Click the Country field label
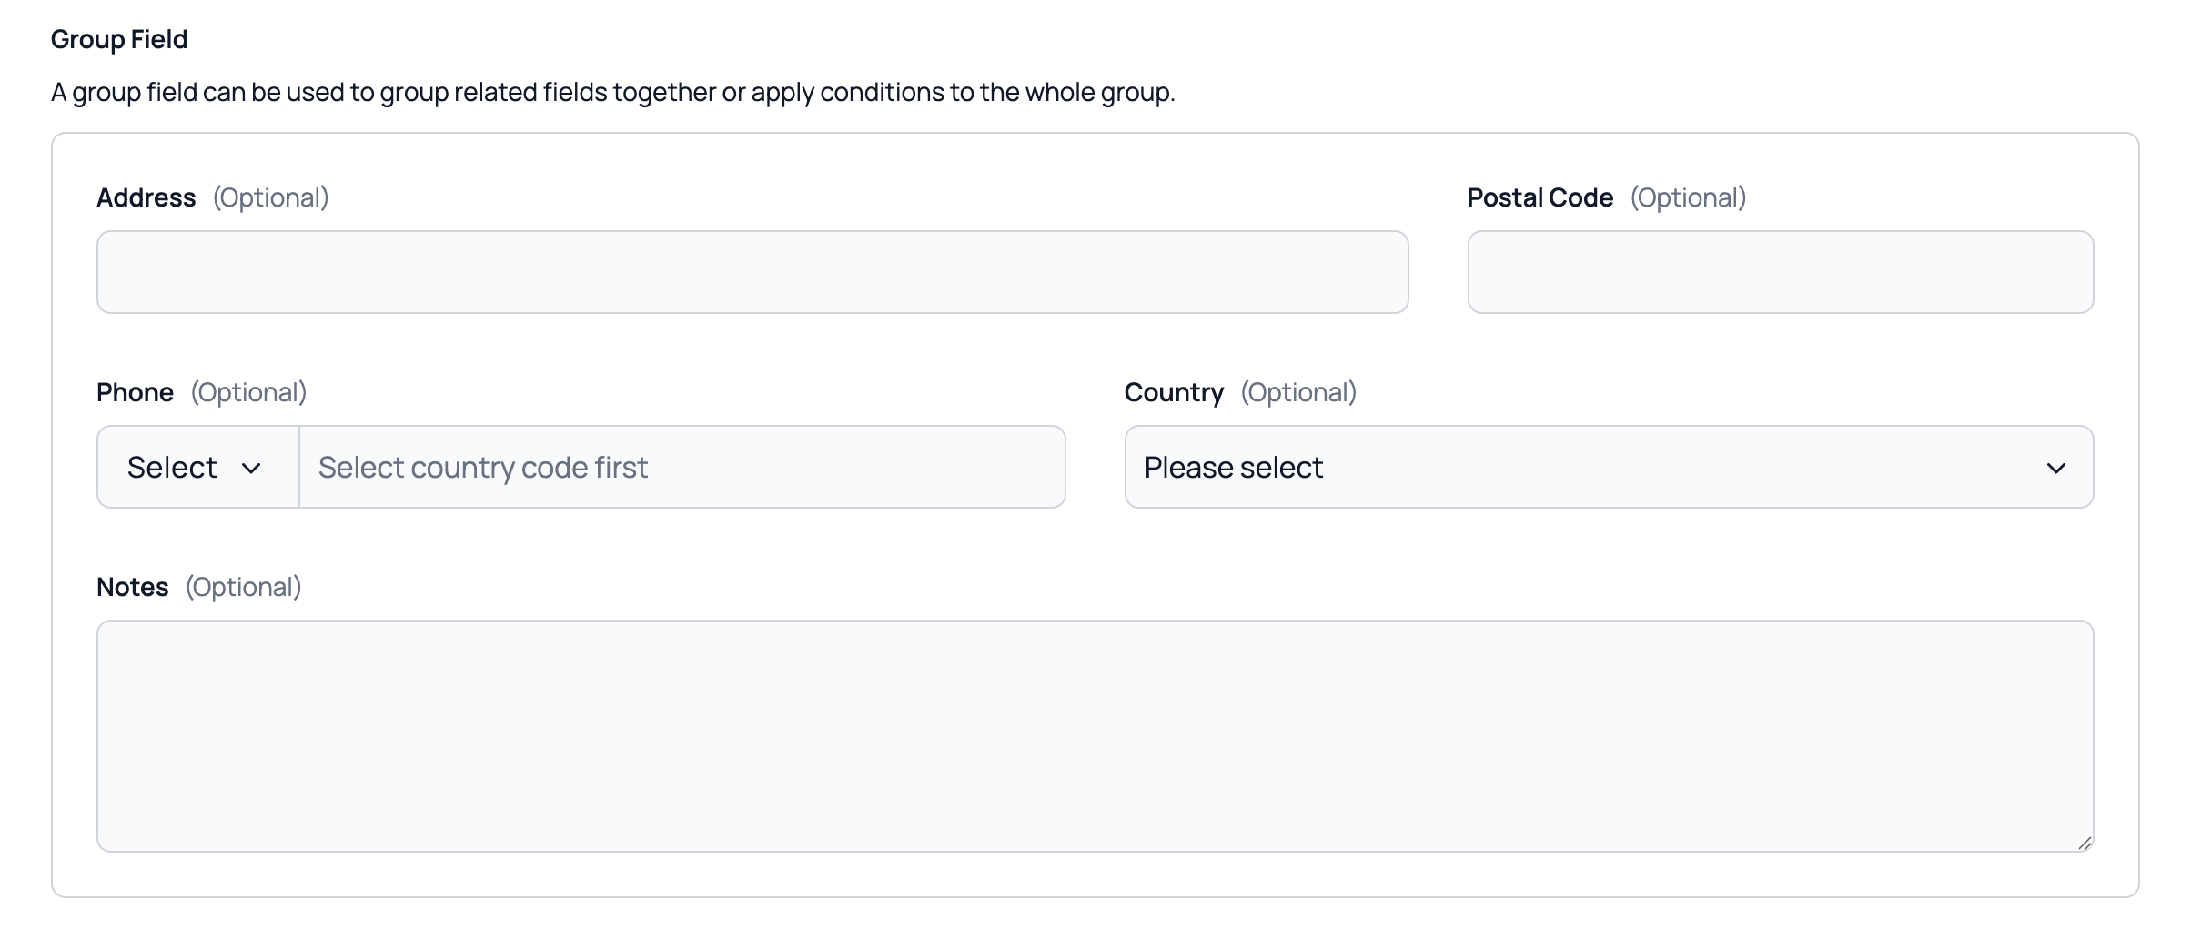 point(1174,392)
